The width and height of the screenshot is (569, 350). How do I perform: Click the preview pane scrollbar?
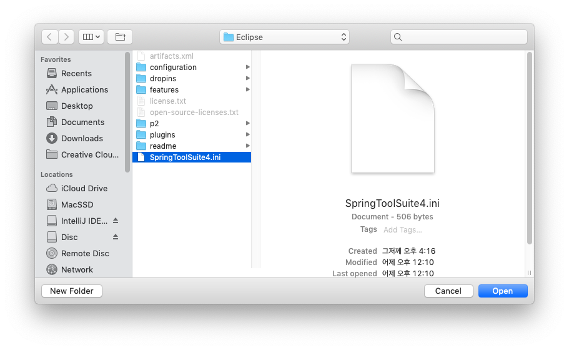click(530, 148)
